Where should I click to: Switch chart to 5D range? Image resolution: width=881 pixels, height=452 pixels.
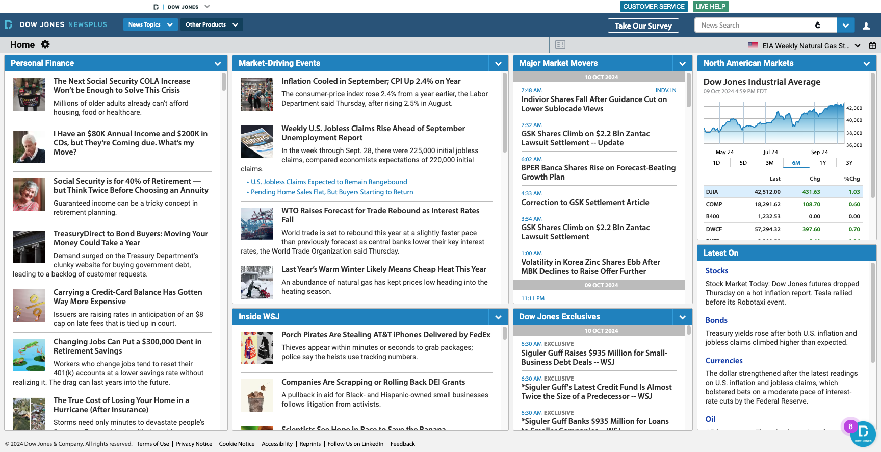tap(743, 163)
